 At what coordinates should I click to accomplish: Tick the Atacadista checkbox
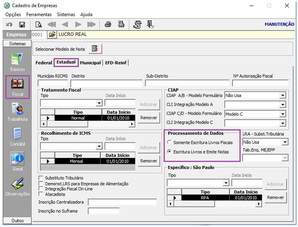coord(41,194)
